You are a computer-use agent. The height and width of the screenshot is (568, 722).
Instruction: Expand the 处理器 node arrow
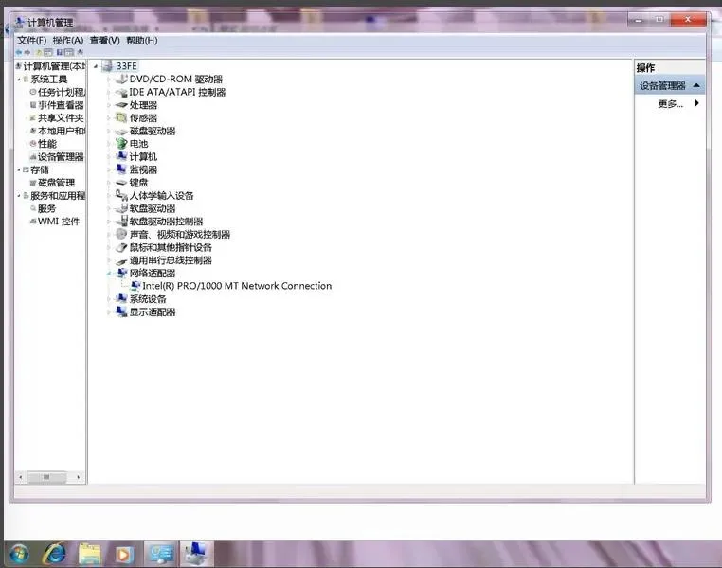(109, 105)
